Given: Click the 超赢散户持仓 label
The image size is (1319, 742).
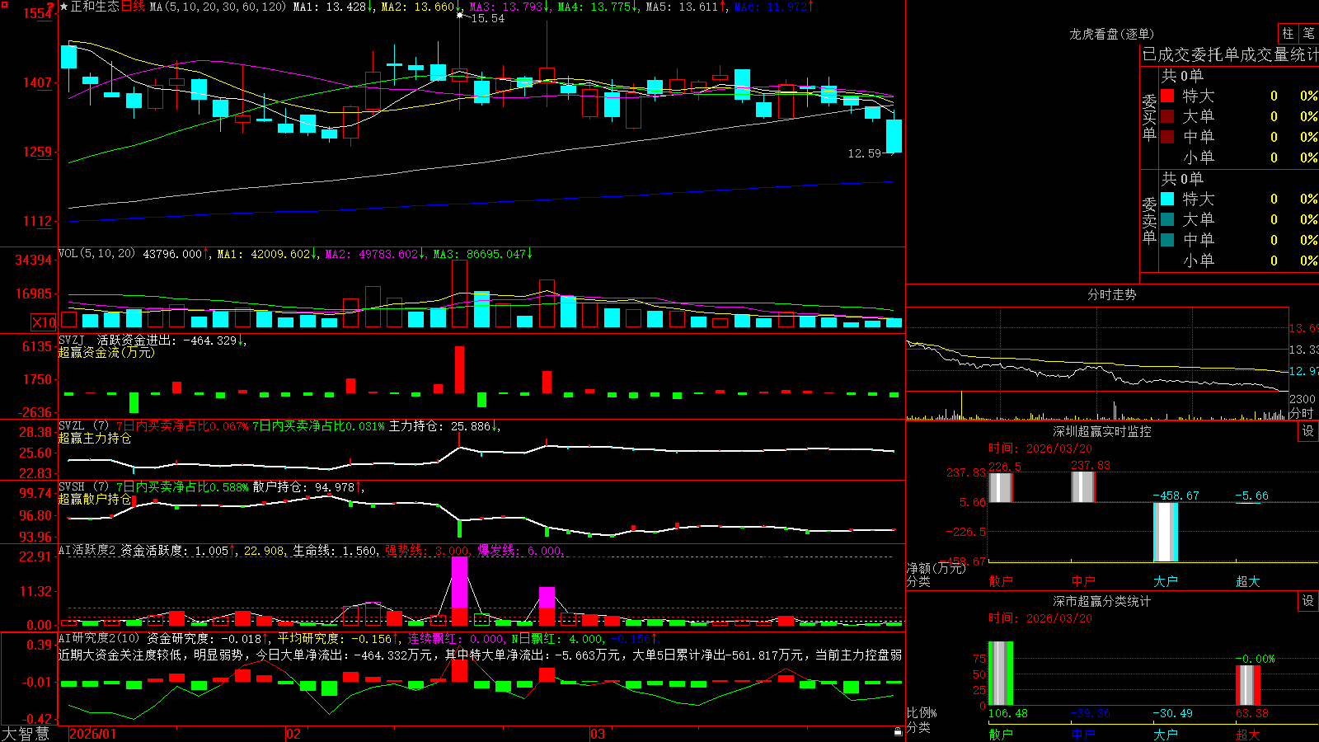Looking at the screenshot, I should (95, 499).
